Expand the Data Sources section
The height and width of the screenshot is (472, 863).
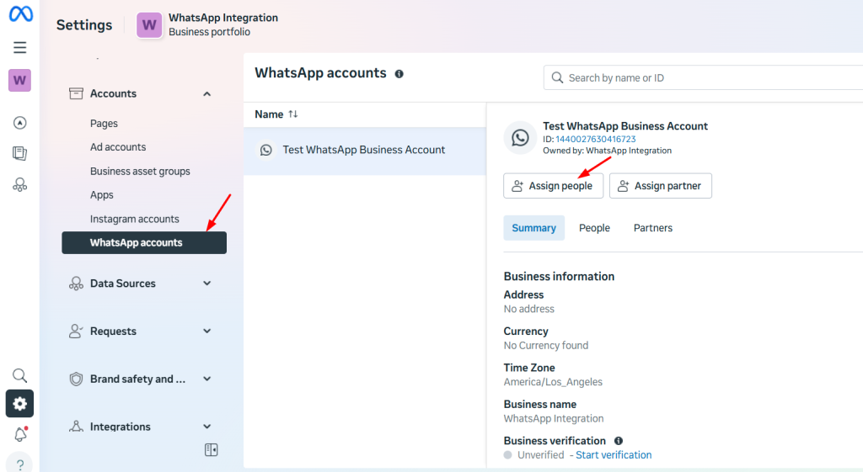click(207, 284)
